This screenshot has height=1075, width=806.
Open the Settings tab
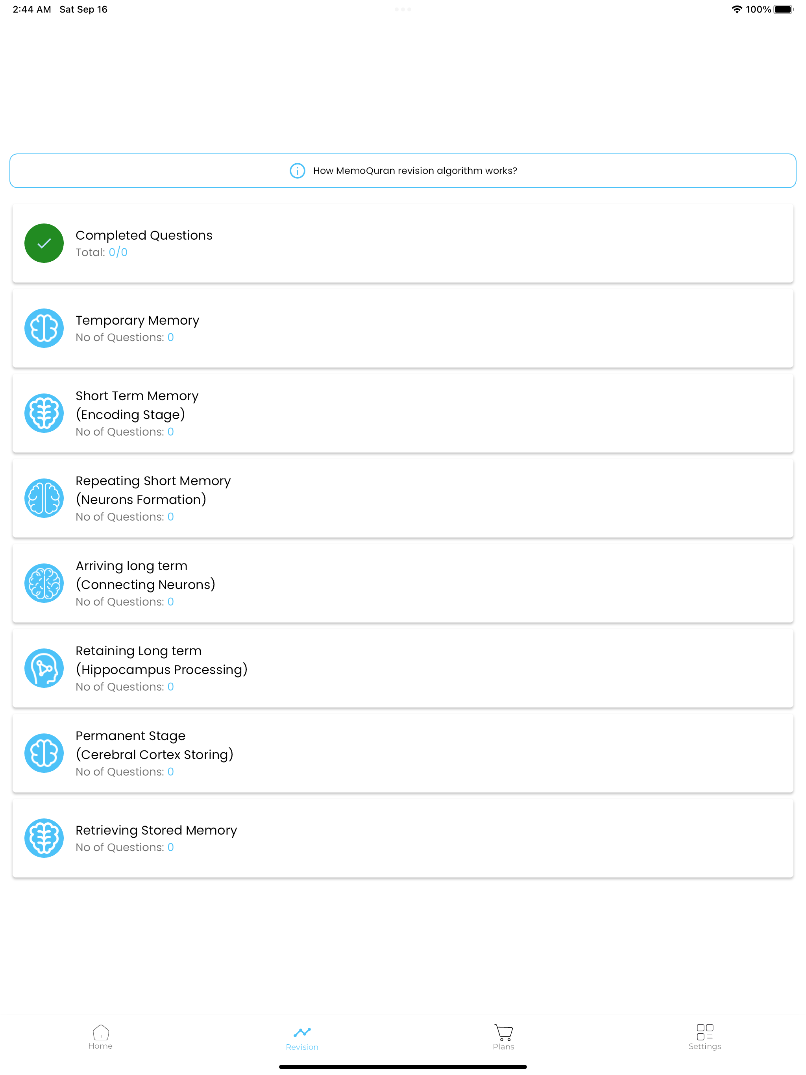pos(705,1037)
